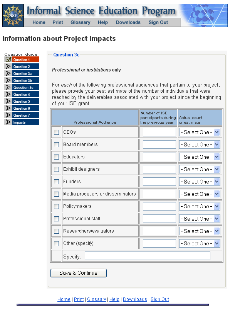Click the NSF logo icon
The width and height of the screenshot is (240, 311).
13,16
